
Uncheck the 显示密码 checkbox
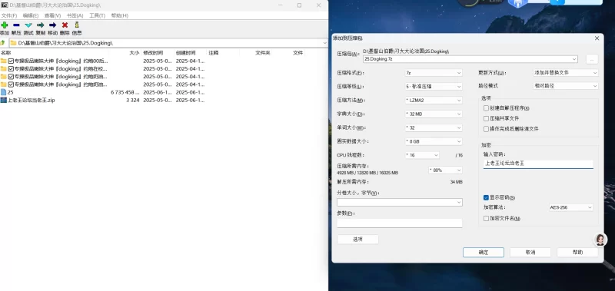(486, 197)
